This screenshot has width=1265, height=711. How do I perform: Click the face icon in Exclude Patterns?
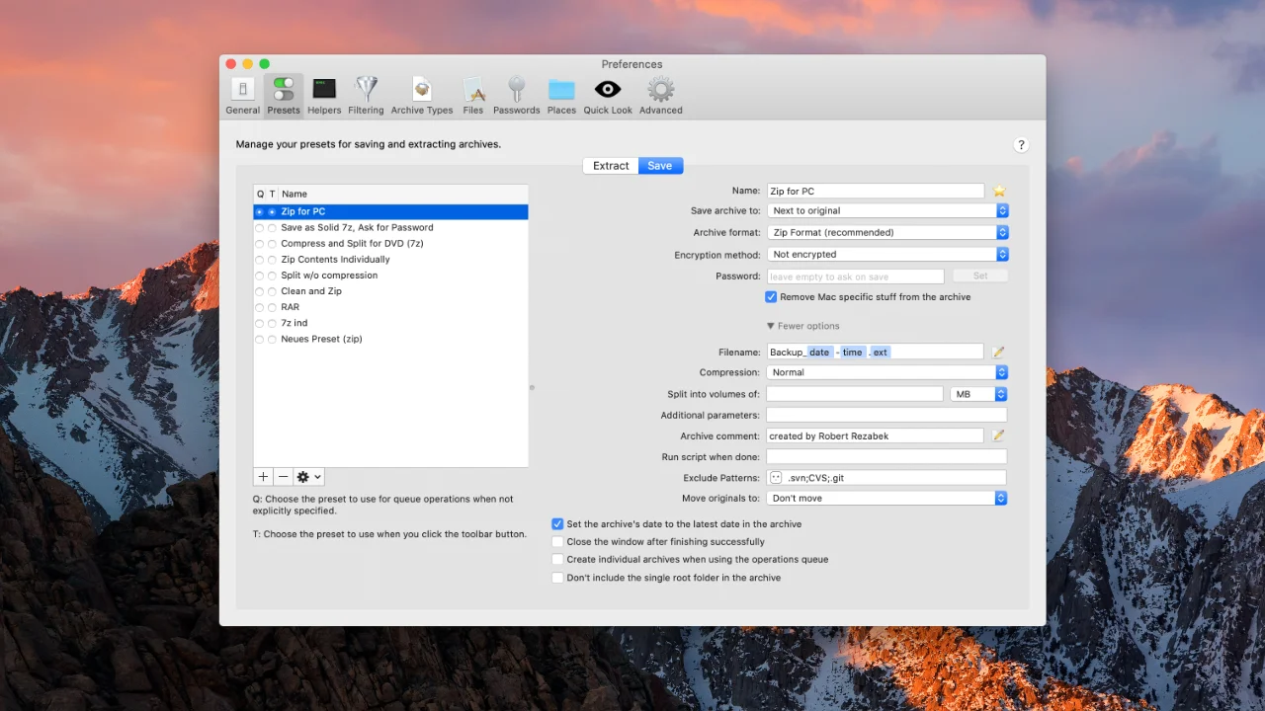pyautogui.click(x=776, y=478)
